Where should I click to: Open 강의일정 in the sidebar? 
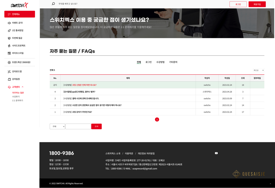16,79
